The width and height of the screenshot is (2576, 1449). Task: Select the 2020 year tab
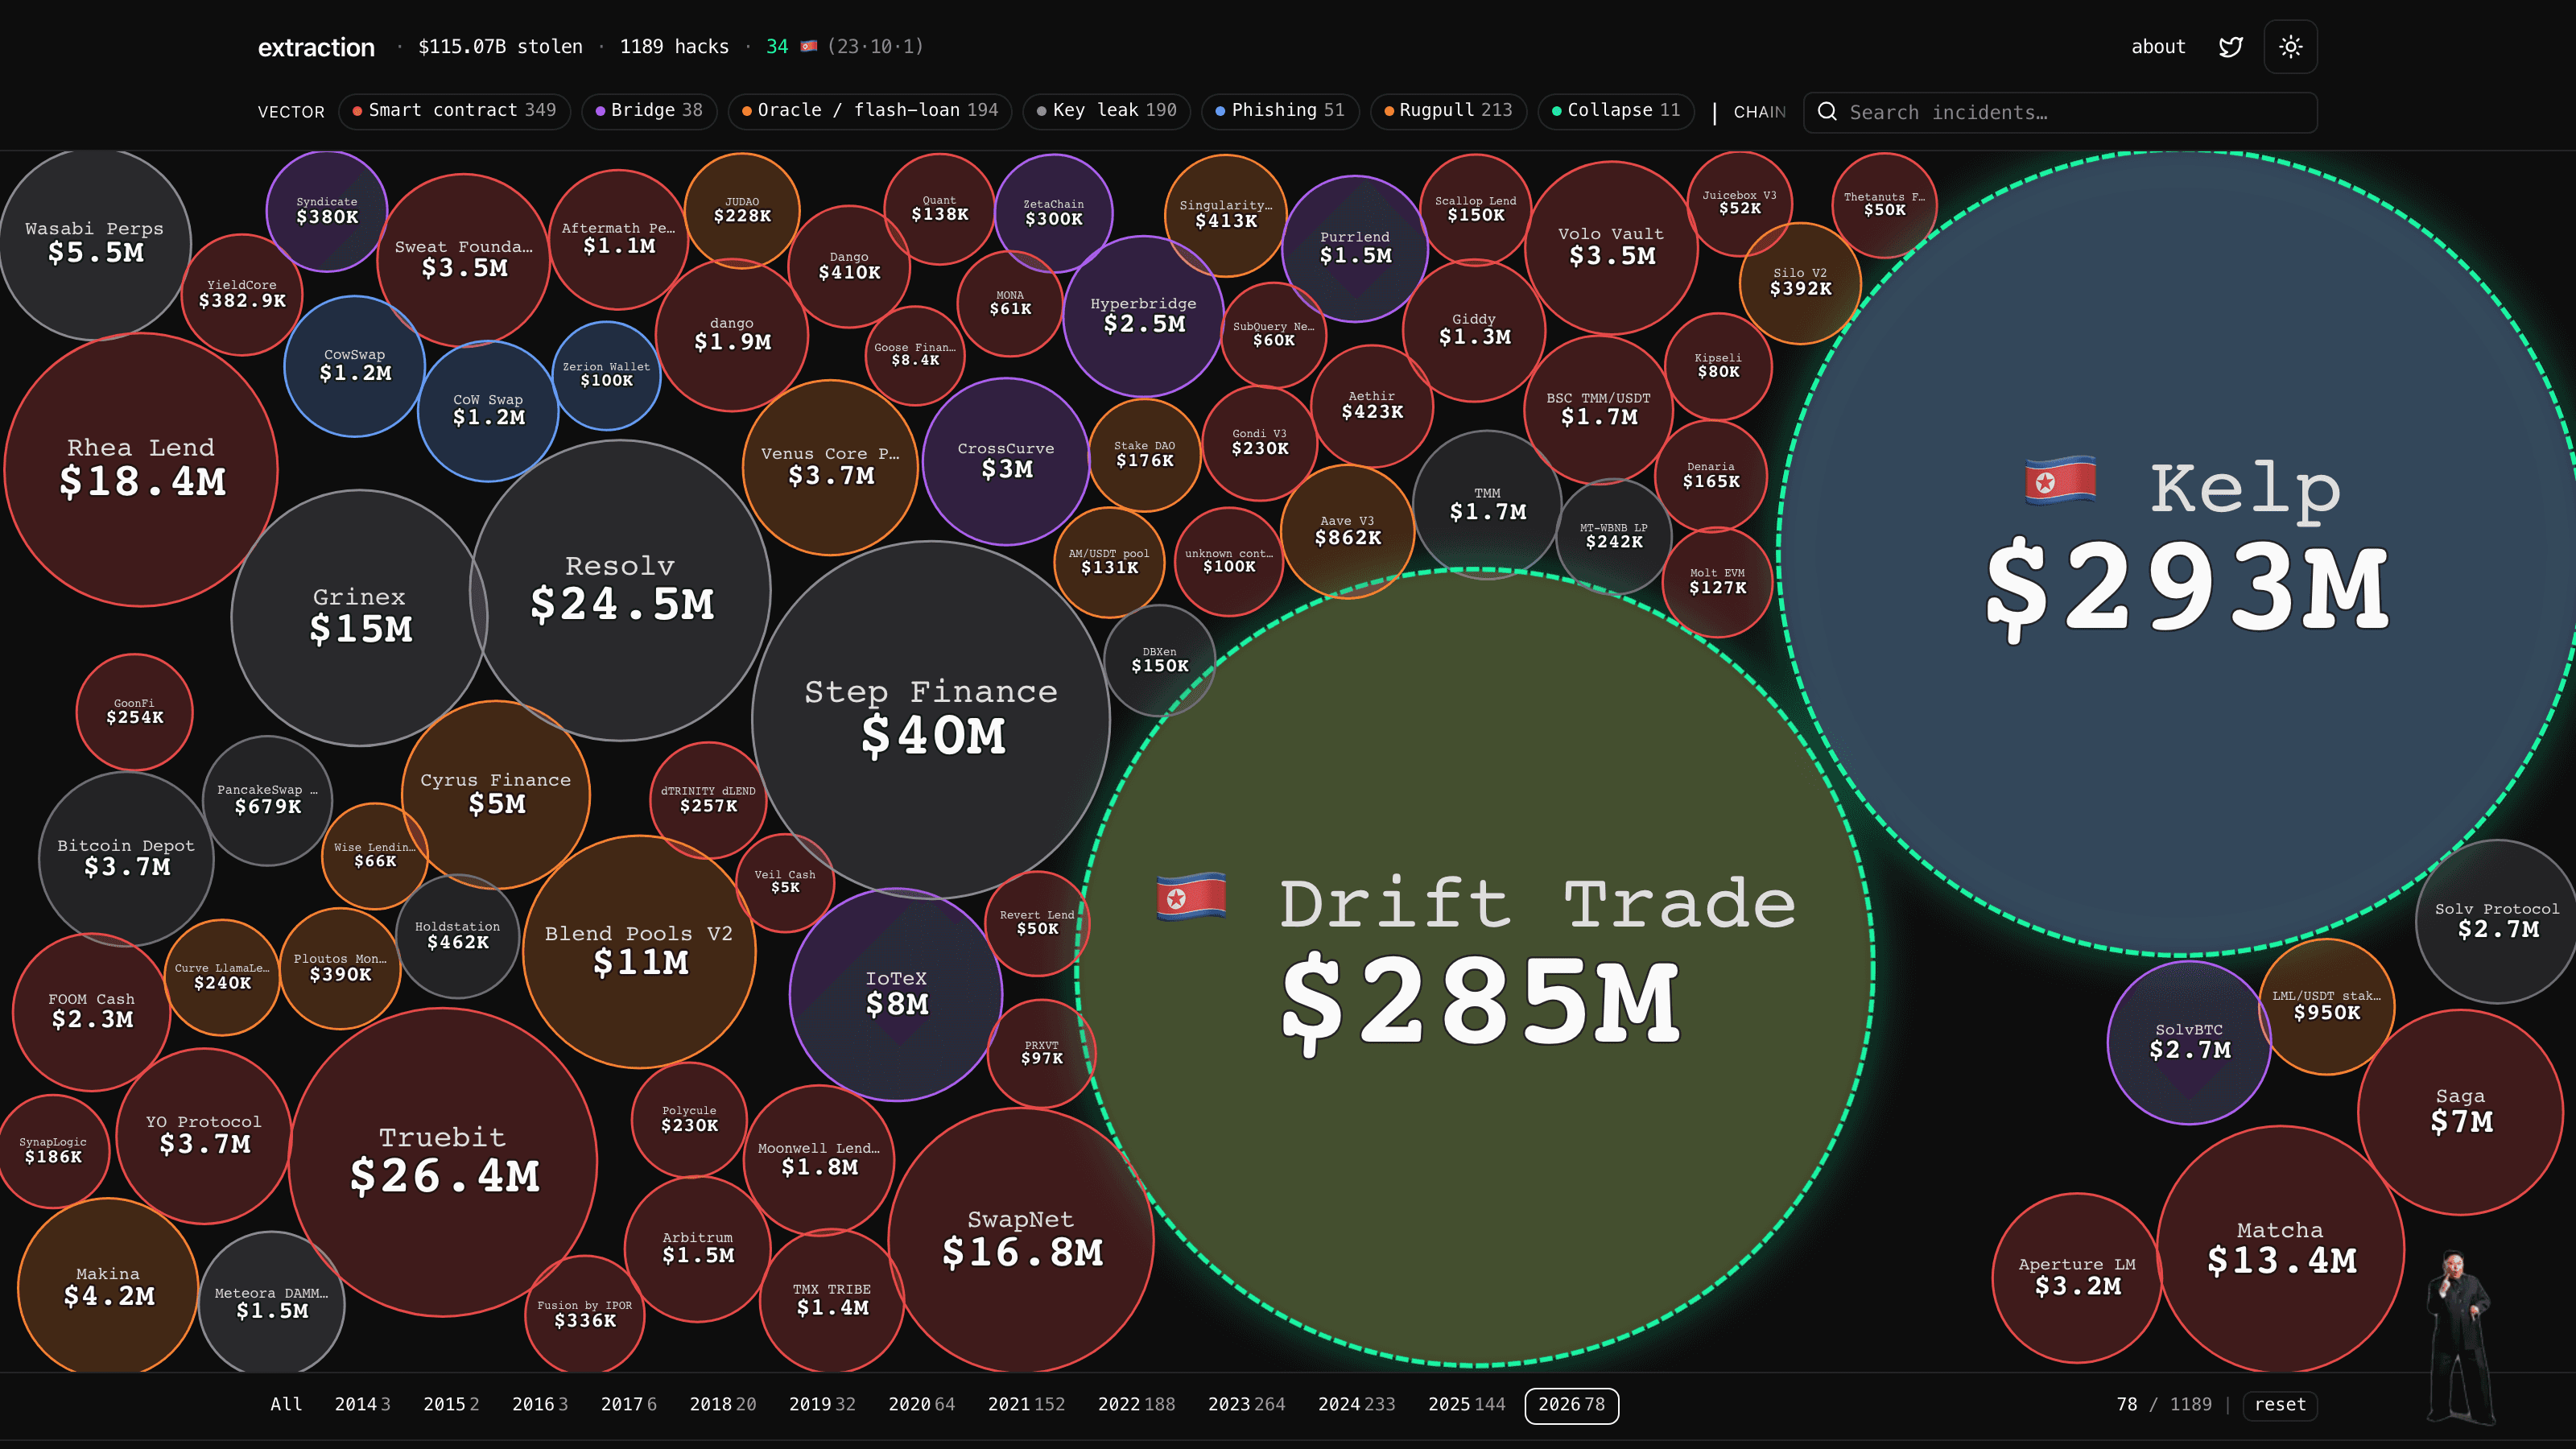[x=921, y=1404]
